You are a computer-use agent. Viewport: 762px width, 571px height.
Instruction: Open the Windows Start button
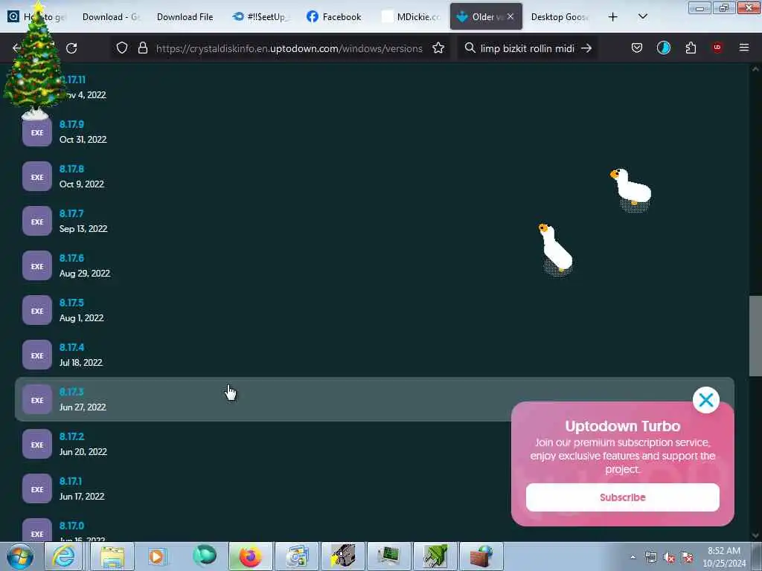[20, 556]
